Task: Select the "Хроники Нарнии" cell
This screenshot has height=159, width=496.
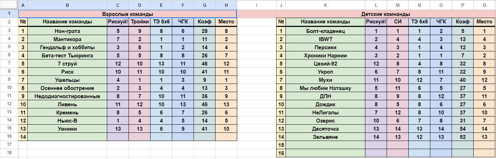Action: [325, 55]
